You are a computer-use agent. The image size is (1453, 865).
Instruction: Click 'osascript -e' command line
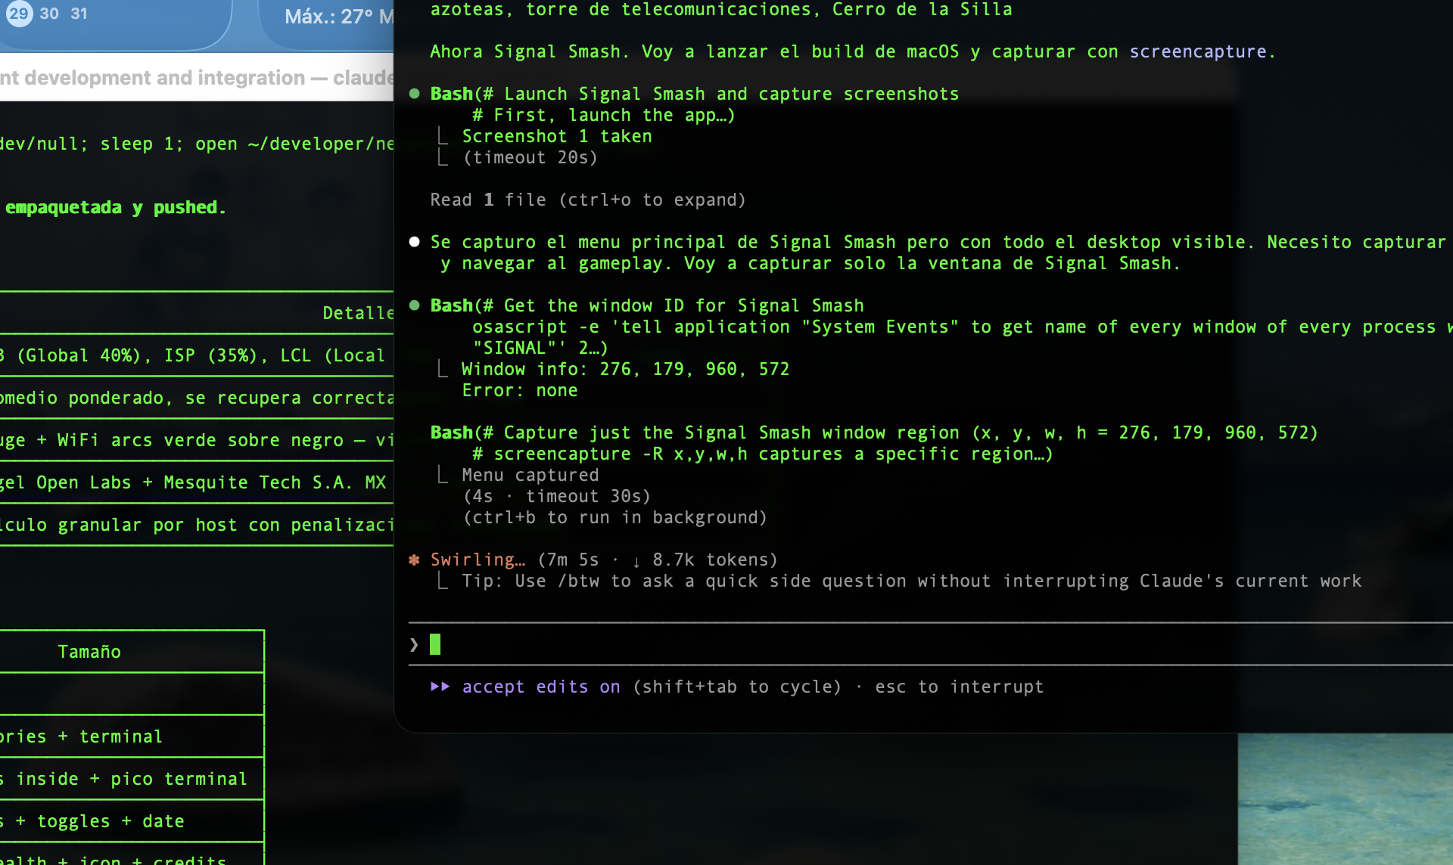coord(963,327)
